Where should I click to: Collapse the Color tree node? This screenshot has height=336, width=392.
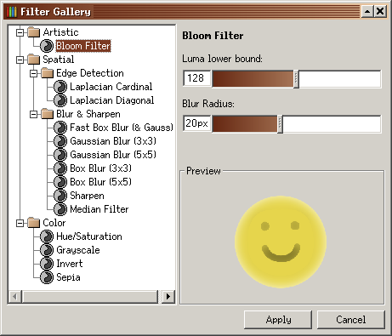(20, 223)
